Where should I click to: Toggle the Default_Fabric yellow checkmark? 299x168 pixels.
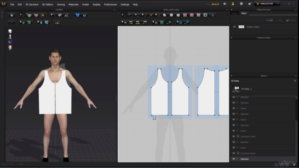pos(235,27)
